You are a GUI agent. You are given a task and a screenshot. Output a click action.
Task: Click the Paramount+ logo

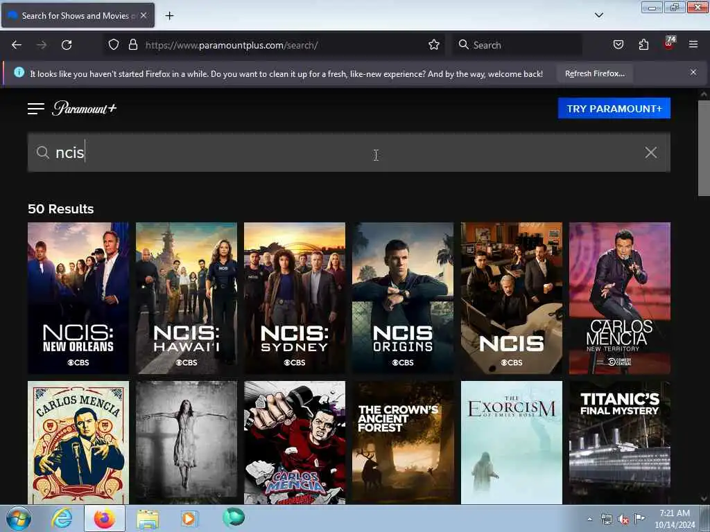click(x=84, y=108)
